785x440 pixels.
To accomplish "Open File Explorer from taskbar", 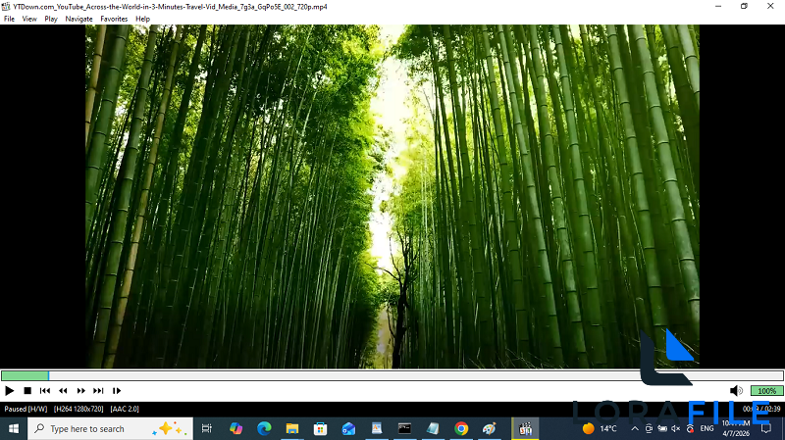I will 291,428.
